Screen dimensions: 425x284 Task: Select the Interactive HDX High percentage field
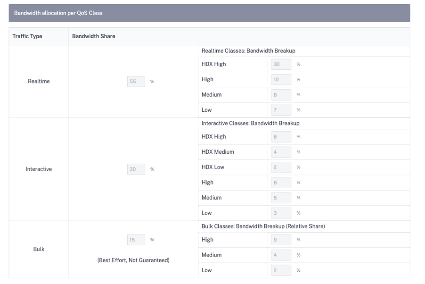pyautogui.click(x=281, y=137)
